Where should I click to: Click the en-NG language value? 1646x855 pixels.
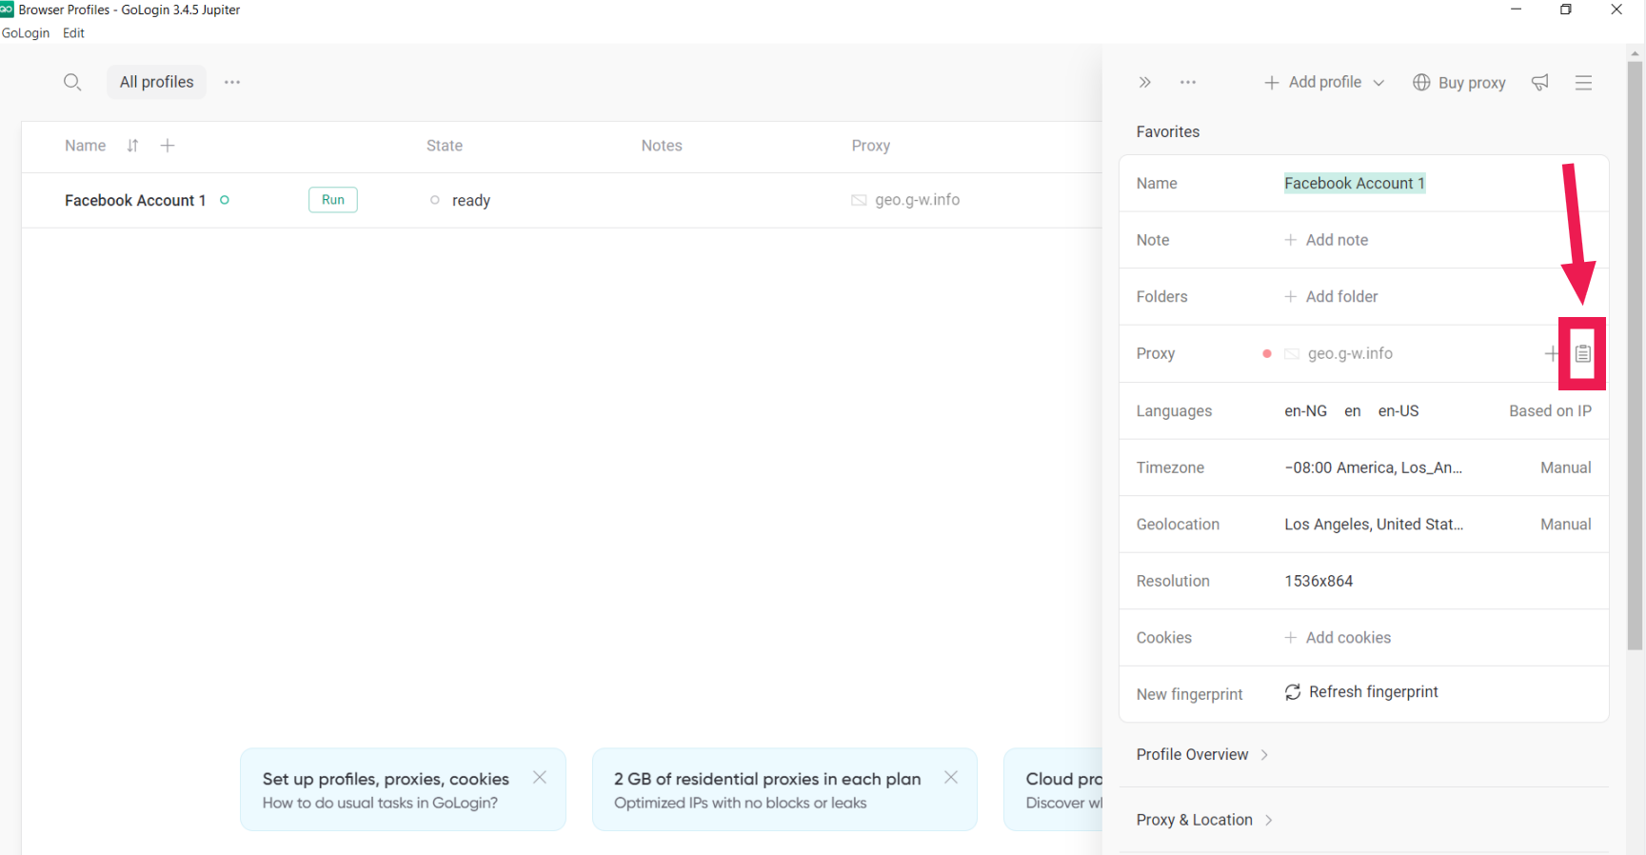(1306, 411)
